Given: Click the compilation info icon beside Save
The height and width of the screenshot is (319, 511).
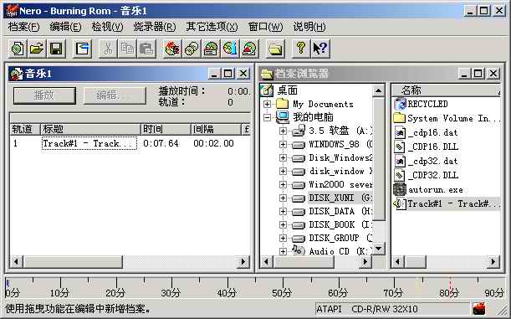Looking at the screenshot, I should pos(82,49).
